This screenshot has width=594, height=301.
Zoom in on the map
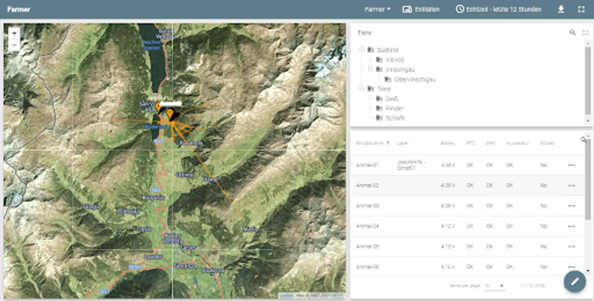(x=14, y=33)
